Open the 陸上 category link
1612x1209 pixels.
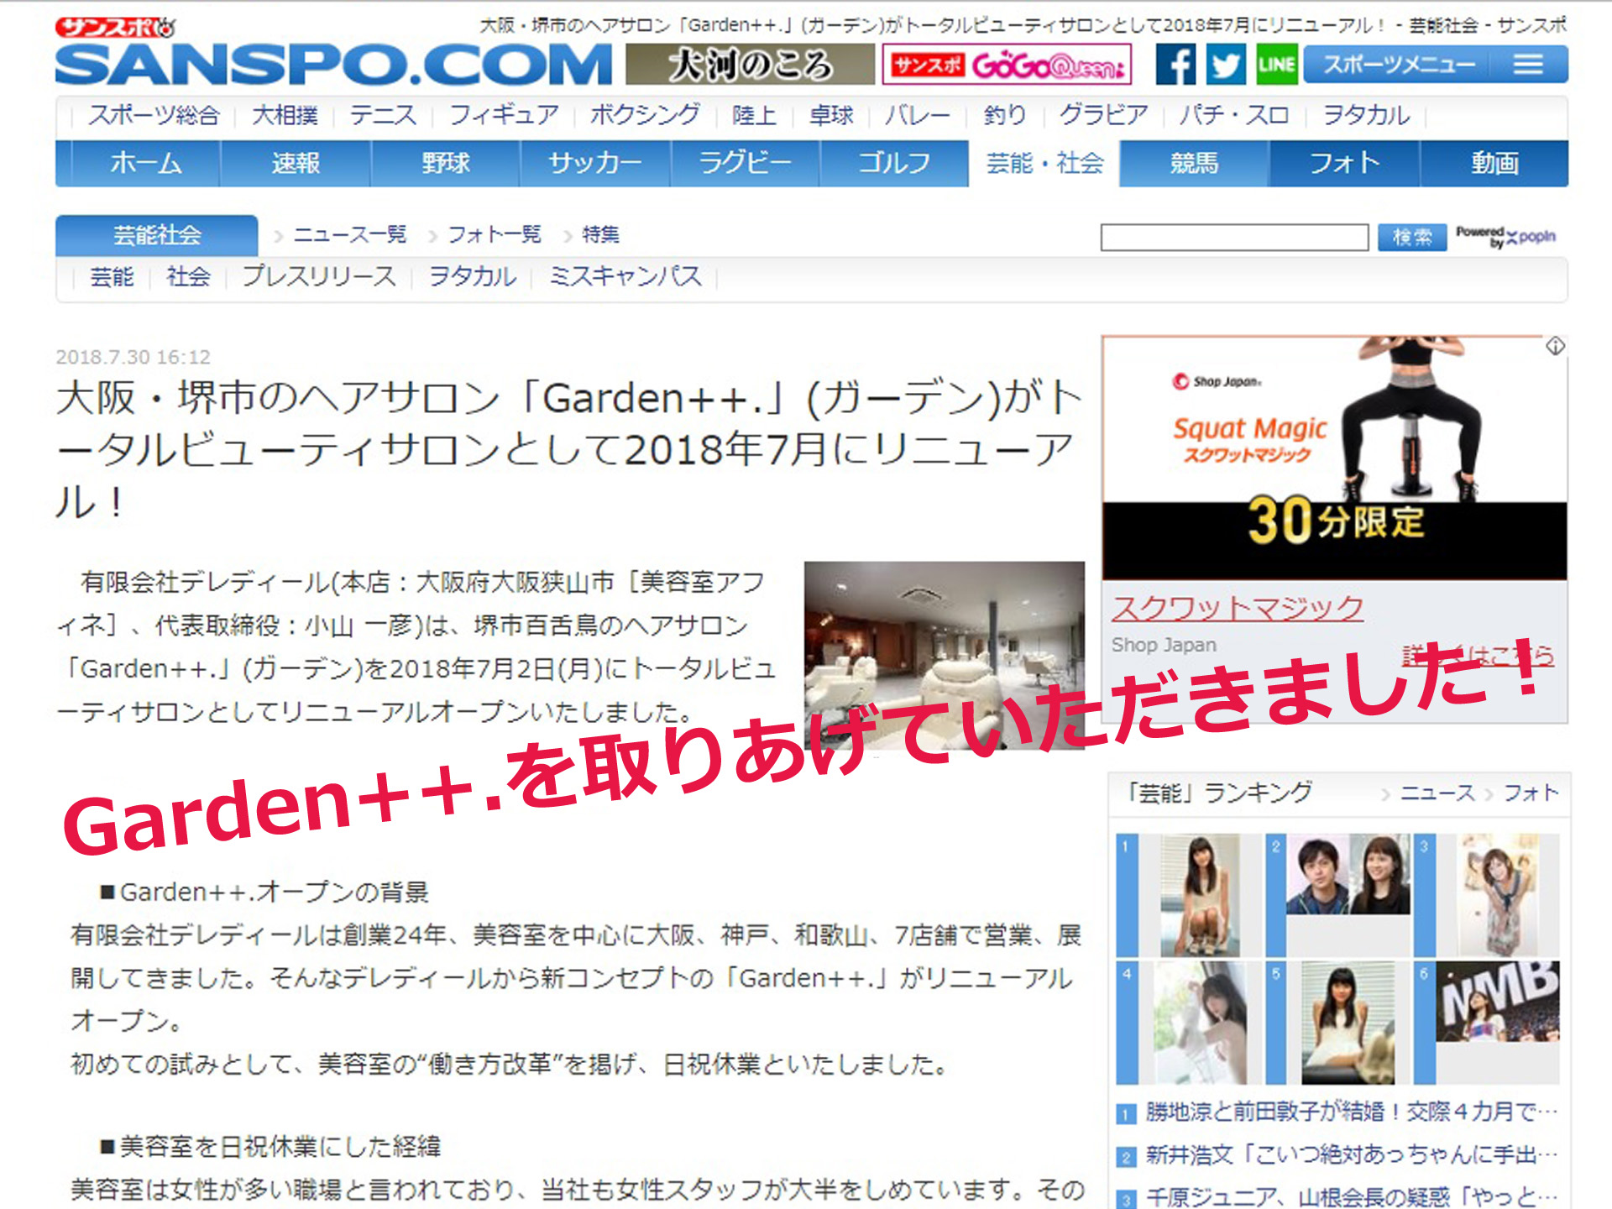(x=754, y=115)
